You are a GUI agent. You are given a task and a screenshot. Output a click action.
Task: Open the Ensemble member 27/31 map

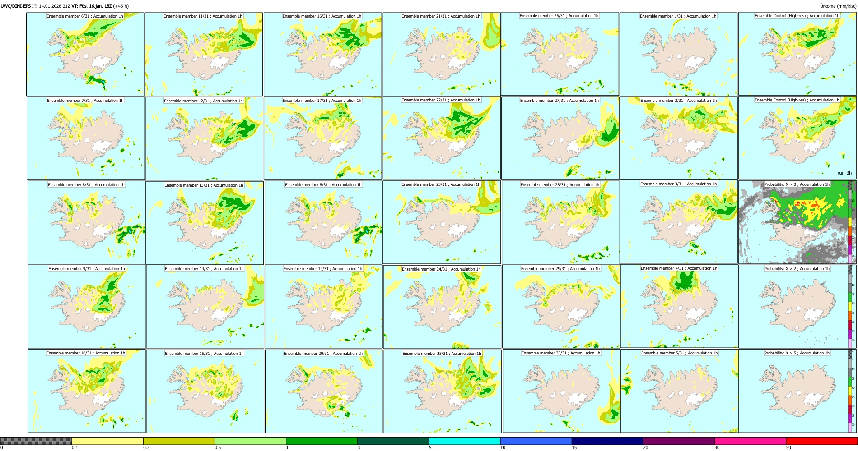pyautogui.click(x=560, y=138)
